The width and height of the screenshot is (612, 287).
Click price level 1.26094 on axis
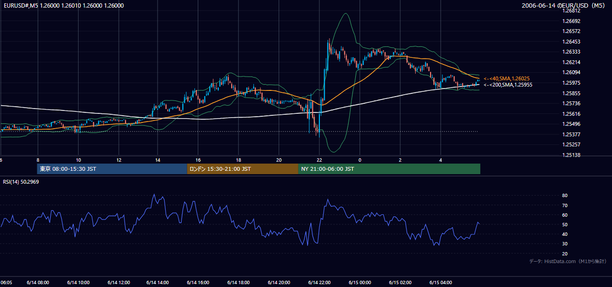pyautogui.click(x=570, y=72)
